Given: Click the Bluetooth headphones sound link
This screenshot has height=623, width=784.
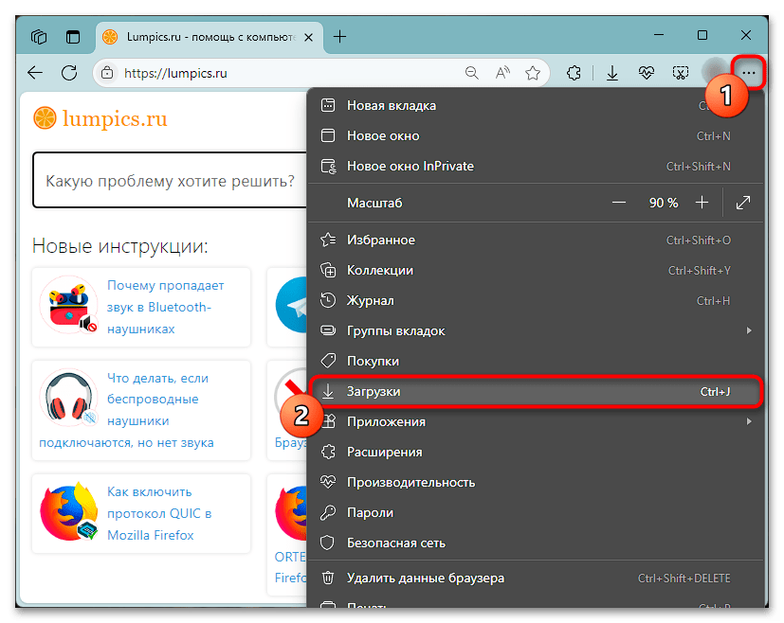Looking at the screenshot, I should (x=168, y=307).
